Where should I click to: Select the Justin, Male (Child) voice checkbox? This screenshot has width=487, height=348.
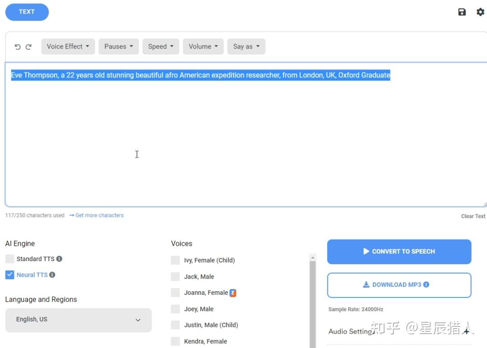pyautogui.click(x=175, y=325)
